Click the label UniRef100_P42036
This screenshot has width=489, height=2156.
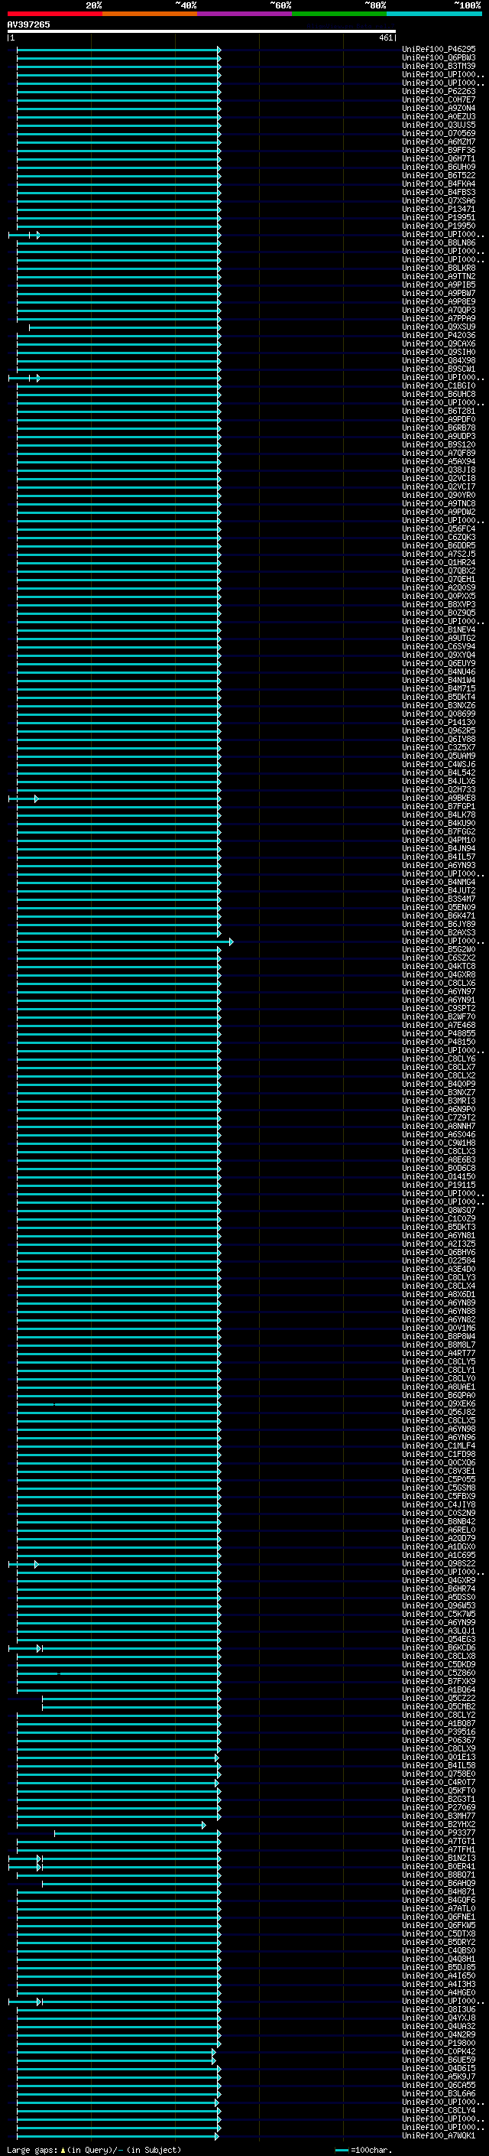tap(439, 336)
